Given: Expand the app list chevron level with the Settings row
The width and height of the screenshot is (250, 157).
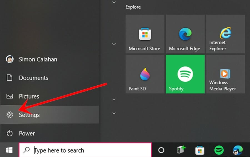Looking at the screenshot, I should (114, 113).
